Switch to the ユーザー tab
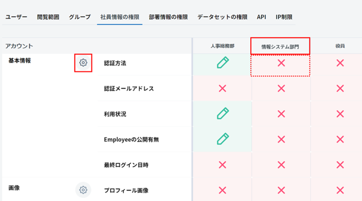362x201 pixels. pos(16,17)
